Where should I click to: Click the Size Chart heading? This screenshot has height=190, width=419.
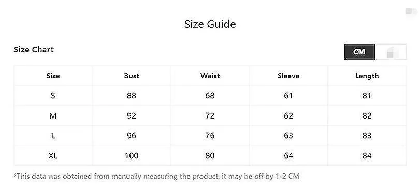tap(34, 50)
